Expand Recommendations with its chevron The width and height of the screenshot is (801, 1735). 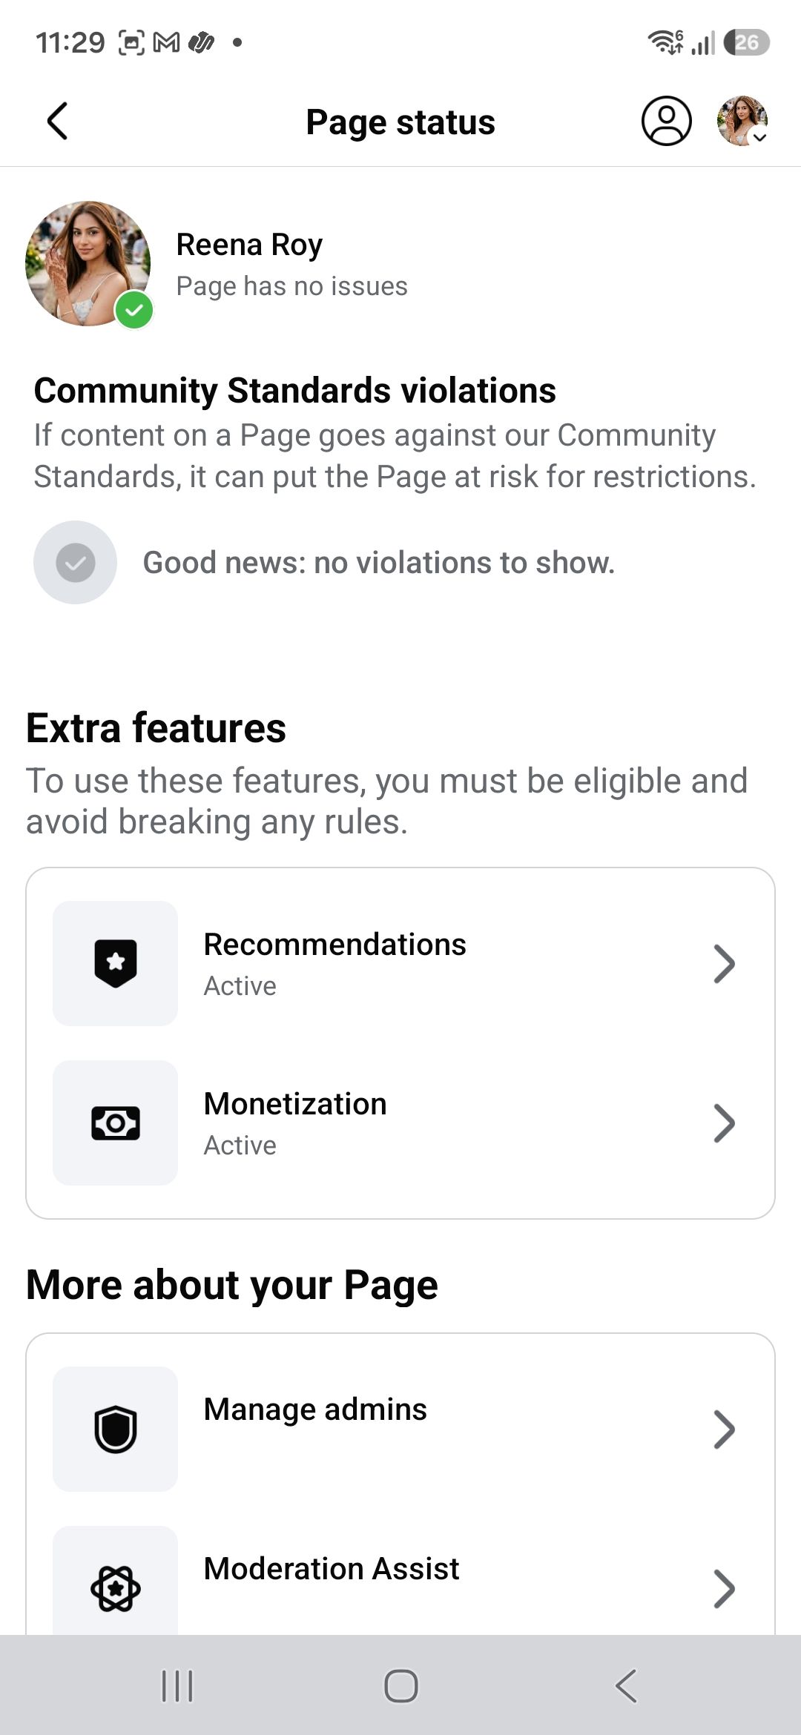coord(724,963)
